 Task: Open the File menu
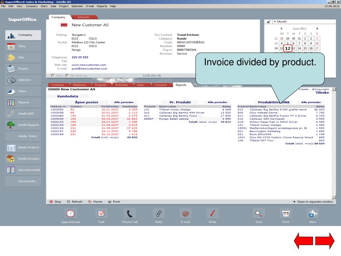[x=3, y=6]
